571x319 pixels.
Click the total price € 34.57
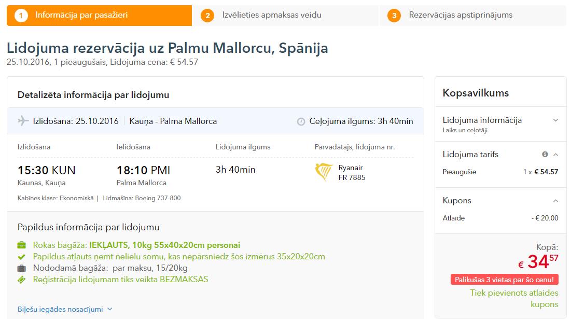538,262
